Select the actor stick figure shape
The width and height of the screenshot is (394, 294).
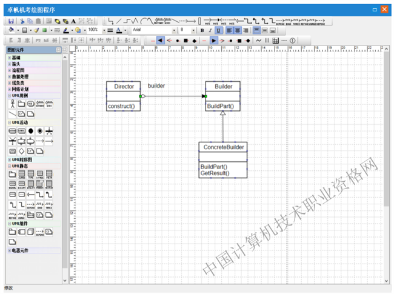[x=12, y=104]
